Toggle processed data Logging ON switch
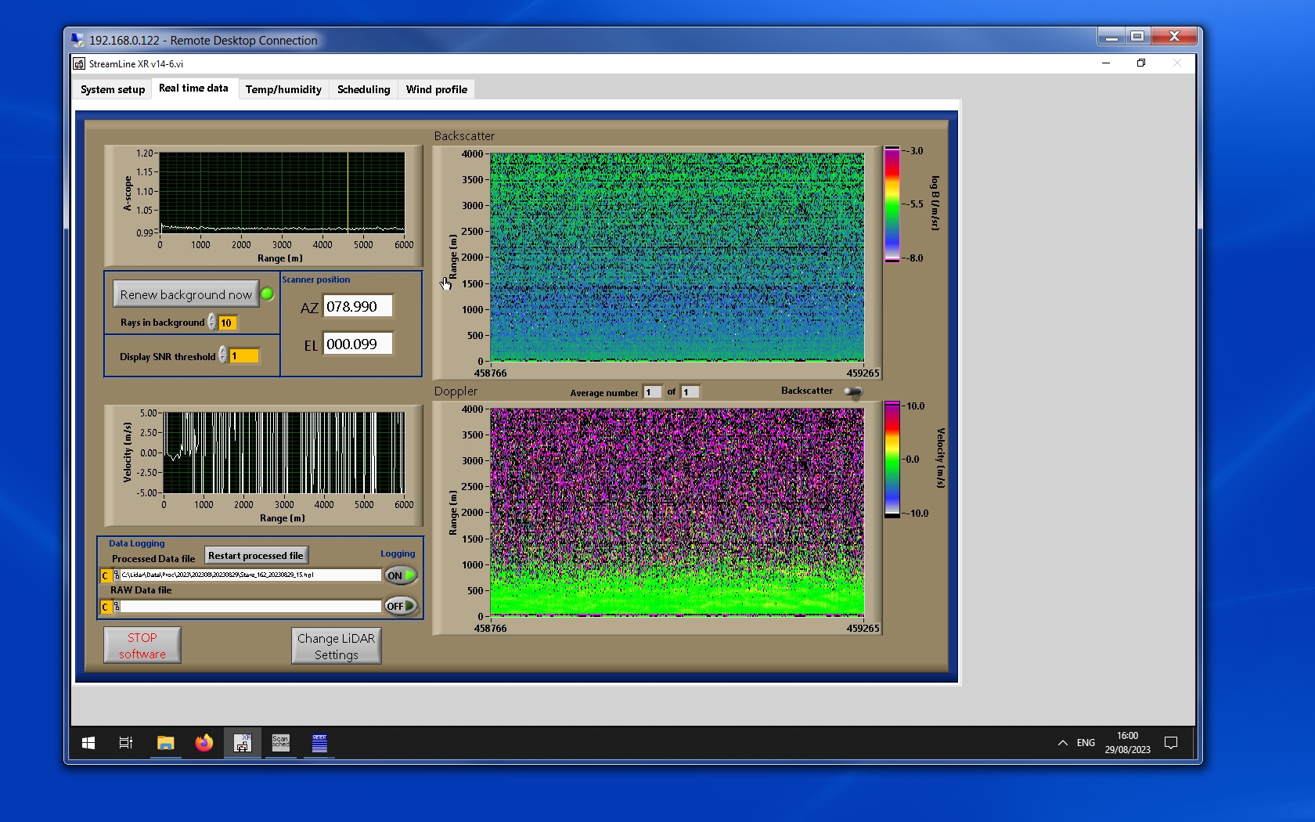Viewport: 1315px width, 822px height. pos(400,575)
